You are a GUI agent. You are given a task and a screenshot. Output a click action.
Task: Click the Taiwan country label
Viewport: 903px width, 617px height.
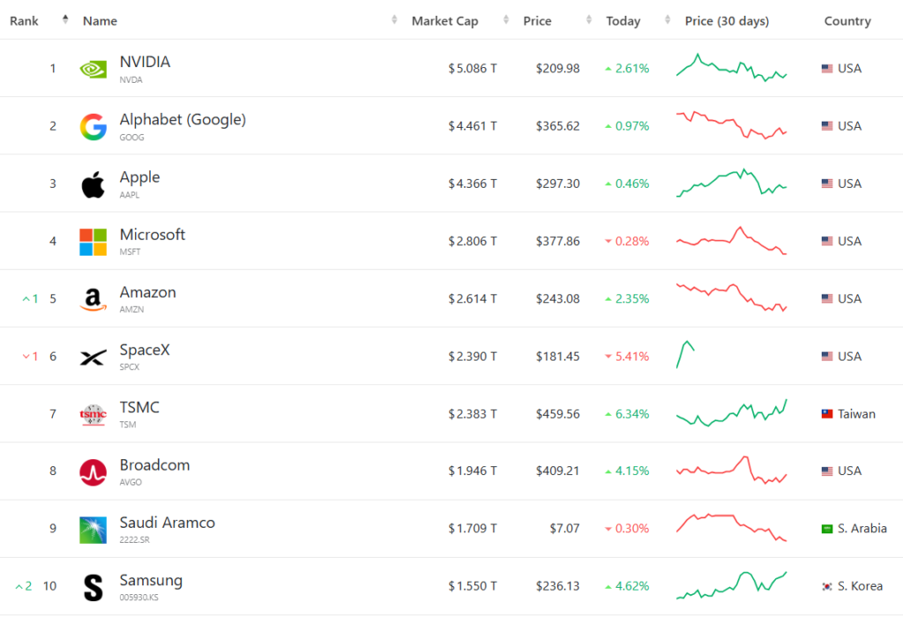tap(856, 413)
